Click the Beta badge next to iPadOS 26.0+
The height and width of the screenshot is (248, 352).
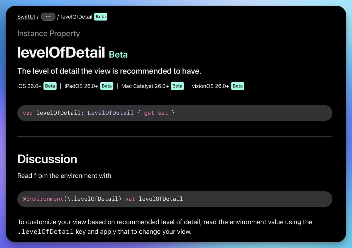(x=106, y=86)
